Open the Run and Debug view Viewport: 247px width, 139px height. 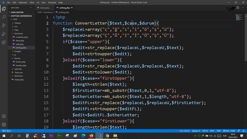point(4,34)
